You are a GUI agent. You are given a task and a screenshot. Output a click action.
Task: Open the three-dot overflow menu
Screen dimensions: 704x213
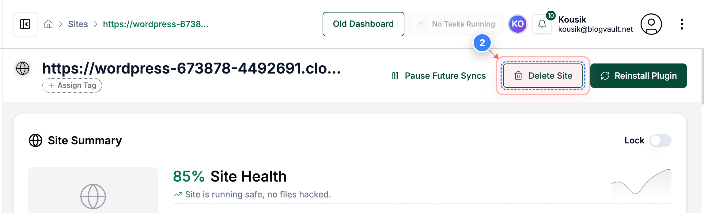682,24
